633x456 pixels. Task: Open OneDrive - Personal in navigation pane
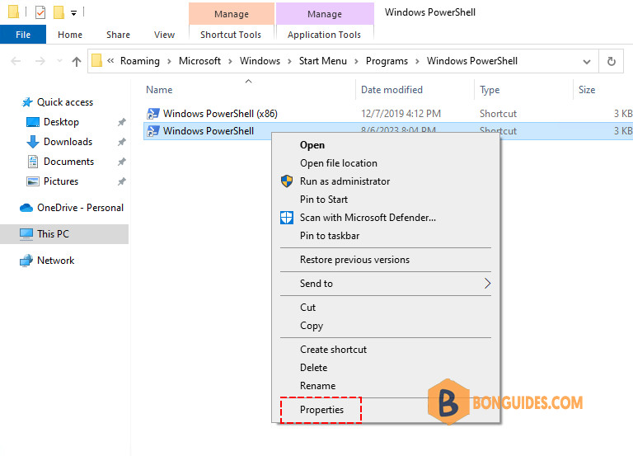(x=80, y=208)
